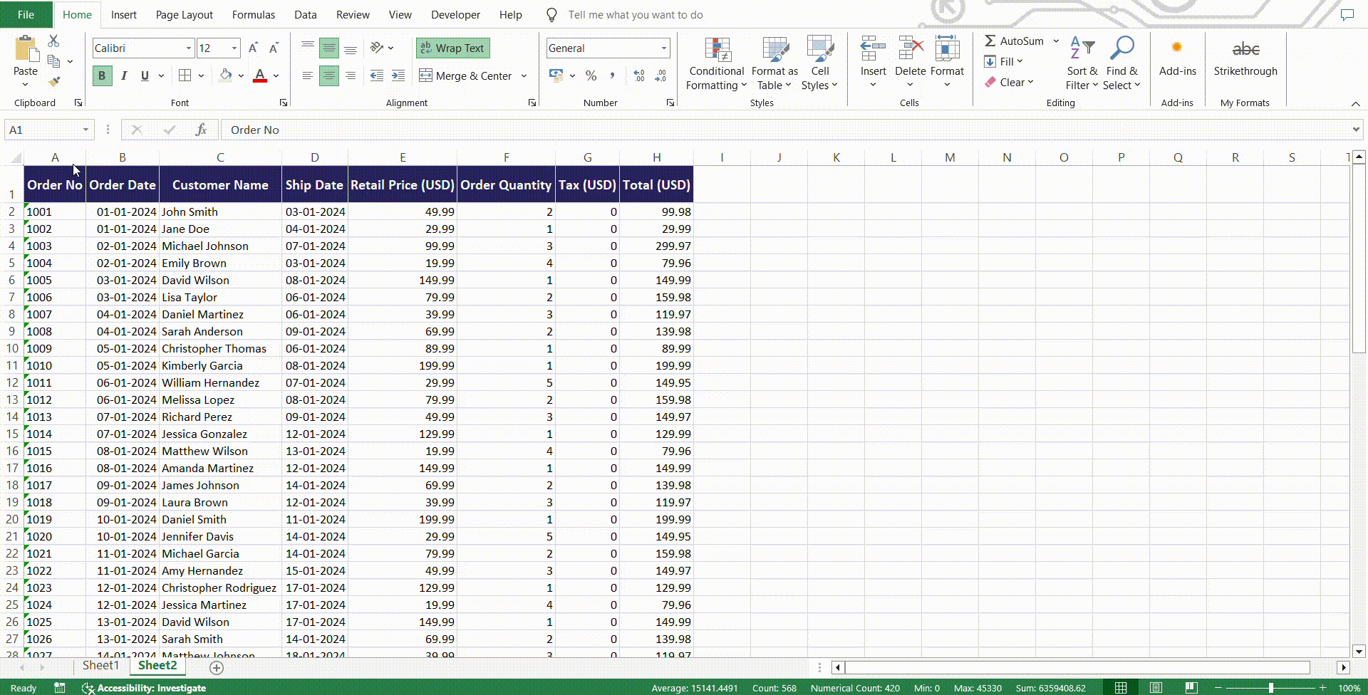Viewport: 1368px width, 695px height.
Task: Click the AutoSum button
Action: [x=1015, y=41]
